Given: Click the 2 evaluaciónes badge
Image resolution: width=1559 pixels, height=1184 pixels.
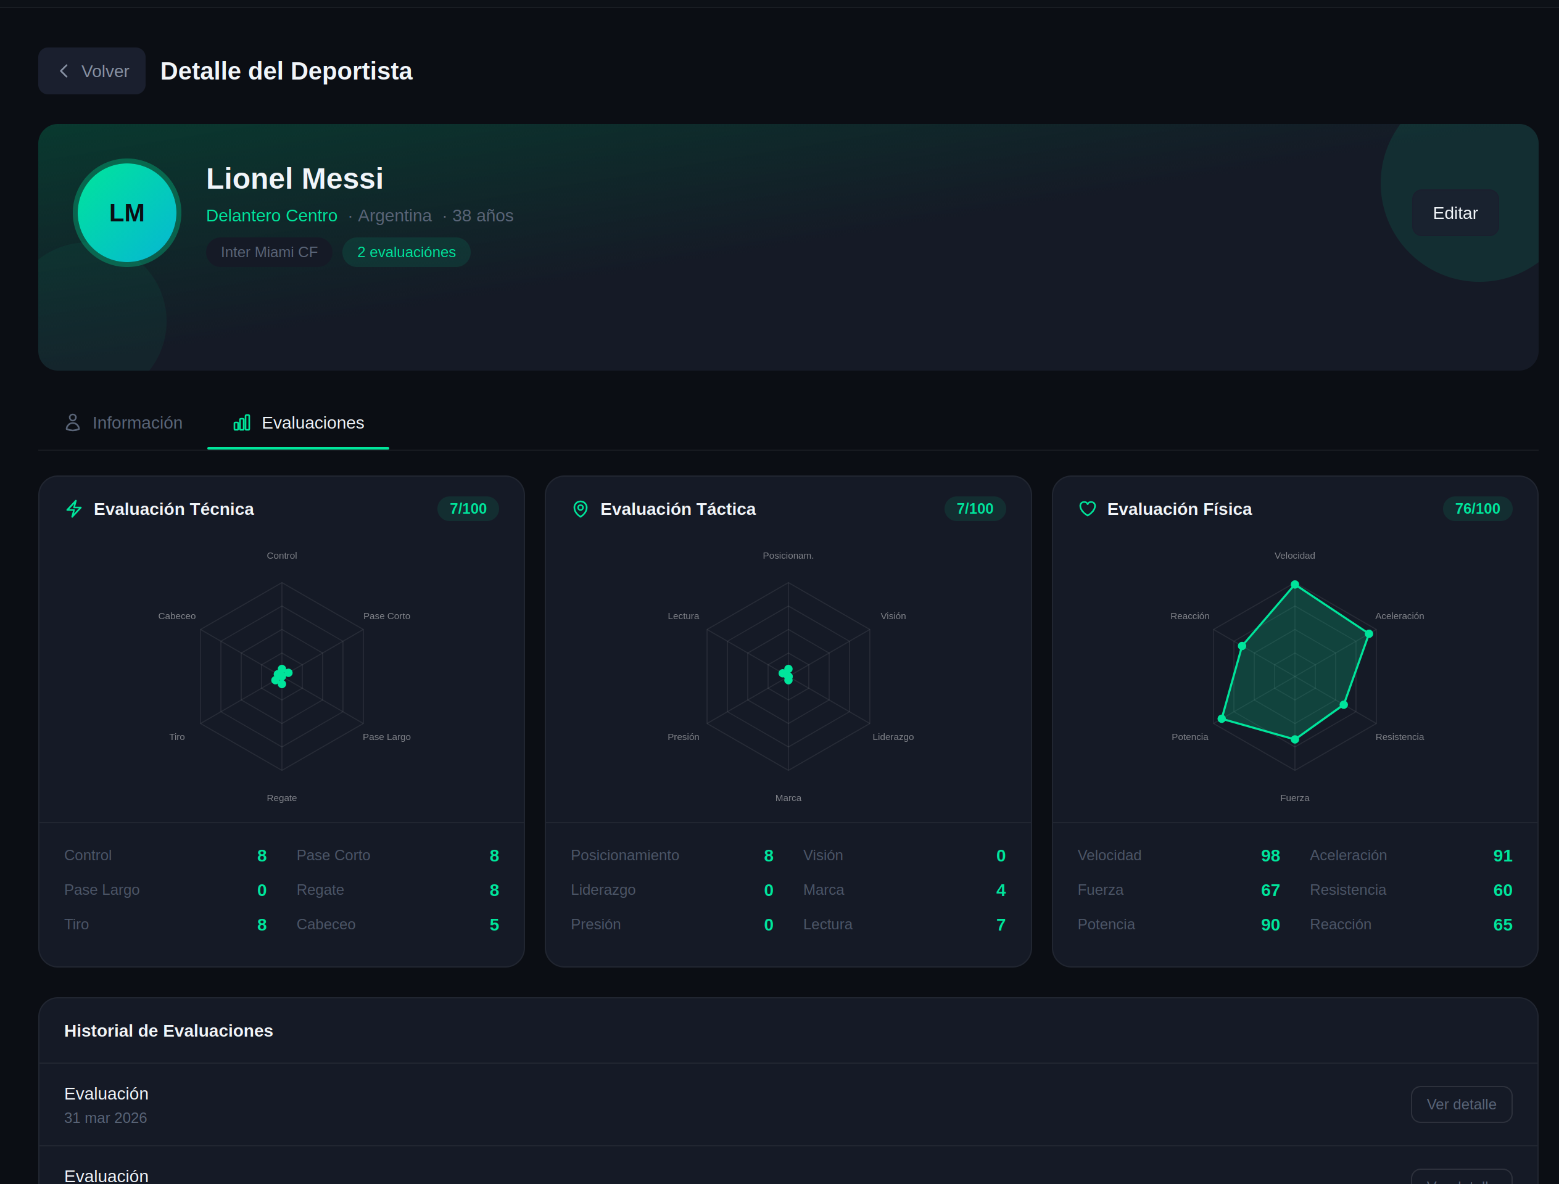Looking at the screenshot, I should tap(406, 252).
